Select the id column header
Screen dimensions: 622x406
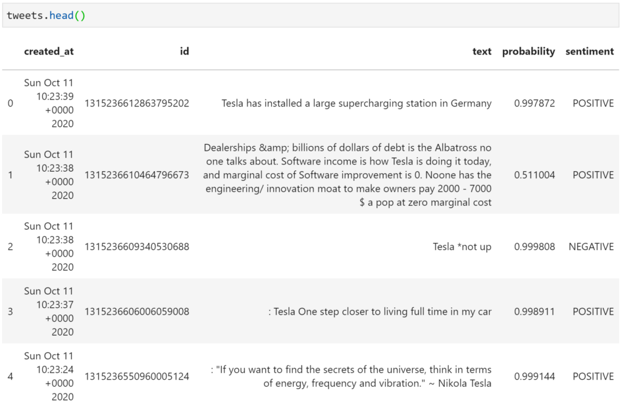184,51
